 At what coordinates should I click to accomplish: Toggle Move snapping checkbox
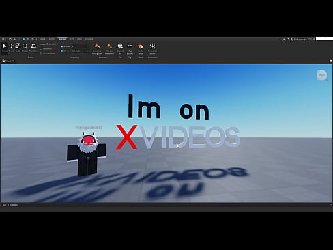[62, 51]
